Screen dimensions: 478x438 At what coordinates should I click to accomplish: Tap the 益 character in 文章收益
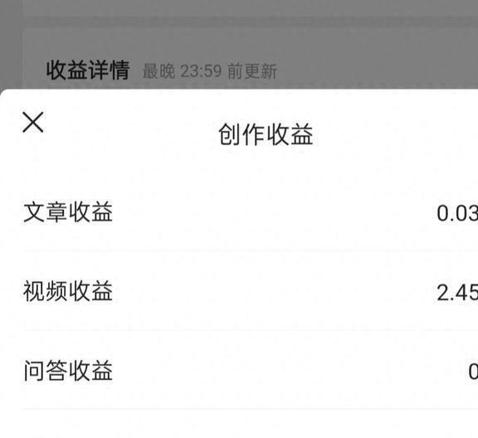coord(102,212)
